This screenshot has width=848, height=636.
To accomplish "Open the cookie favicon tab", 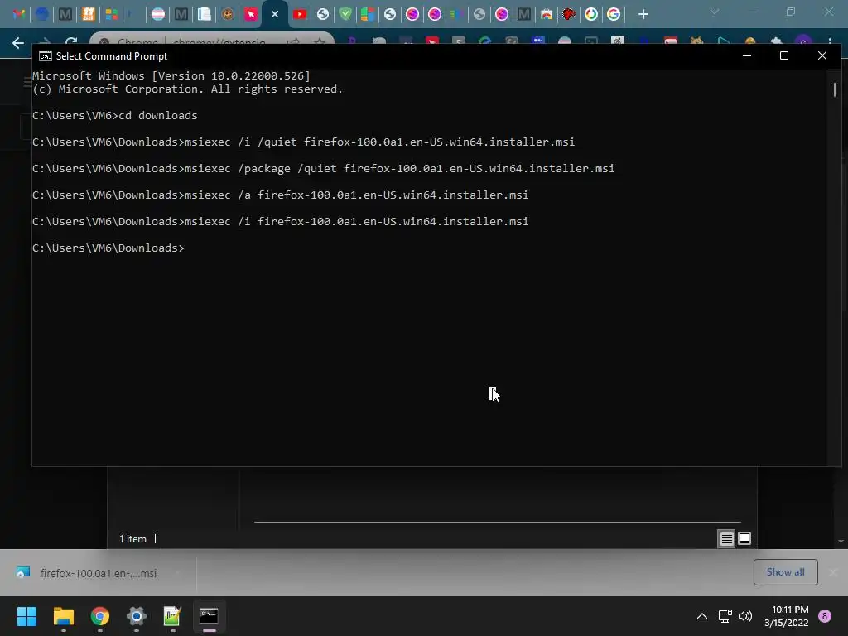I will click(228, 14).
